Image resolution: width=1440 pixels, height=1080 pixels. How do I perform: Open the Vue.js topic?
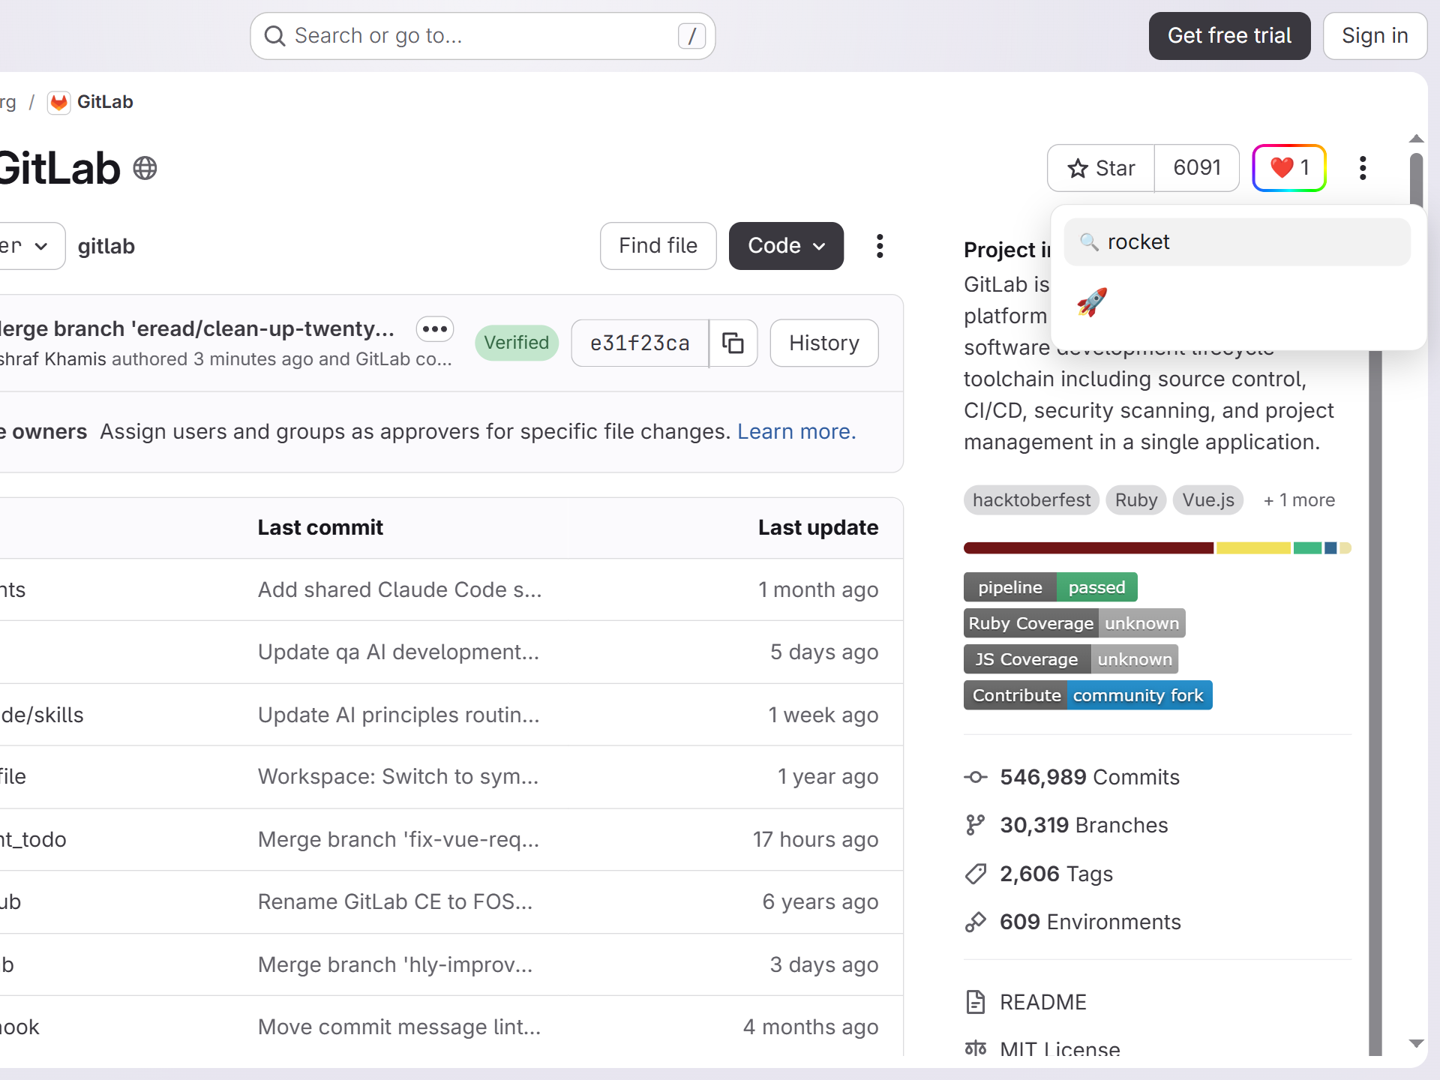[x=1208, y=500]
